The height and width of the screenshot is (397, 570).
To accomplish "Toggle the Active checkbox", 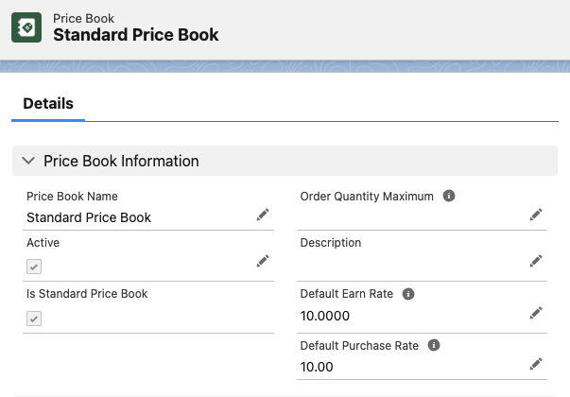I will tap(34, 268).
